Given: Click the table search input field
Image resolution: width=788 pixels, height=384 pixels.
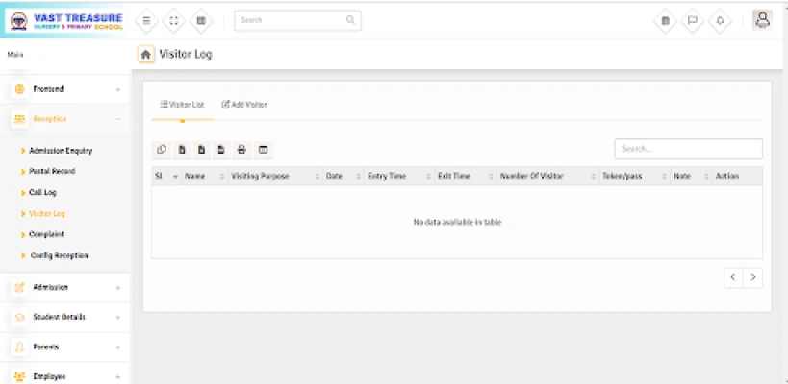Looking at the screenshot, I should pos(688,149).
